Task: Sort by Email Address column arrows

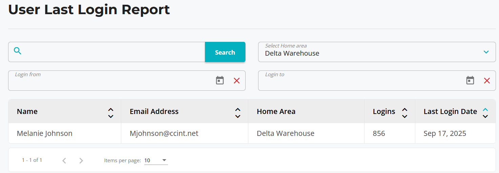Action: [x=238, y=113]
